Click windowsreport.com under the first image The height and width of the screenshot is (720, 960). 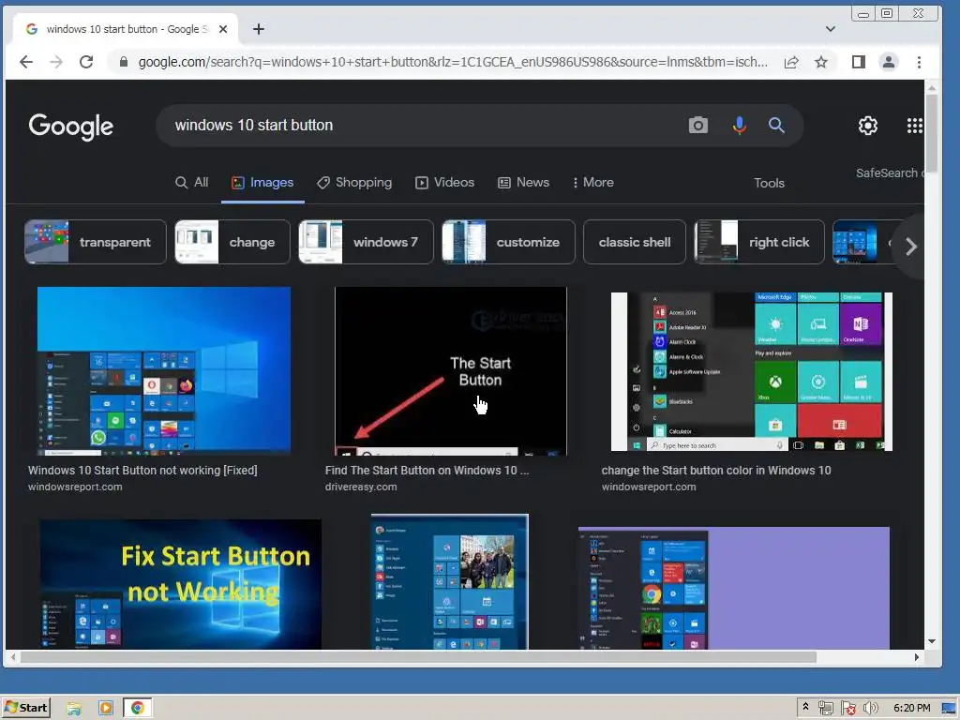(75, 487)
